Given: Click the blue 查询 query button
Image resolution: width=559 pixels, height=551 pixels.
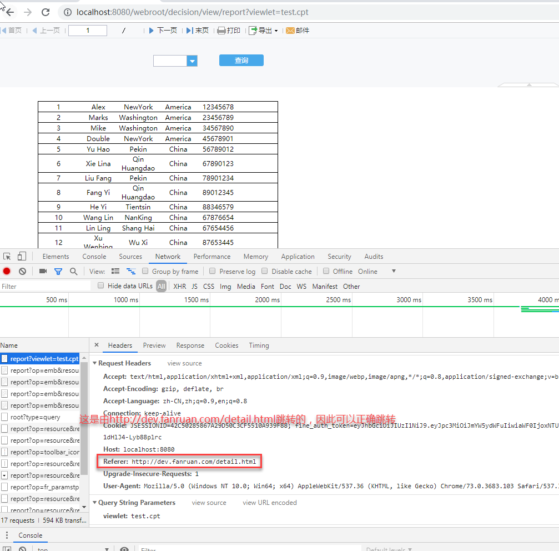Looking at the screenshot, I should coord(241,61).
